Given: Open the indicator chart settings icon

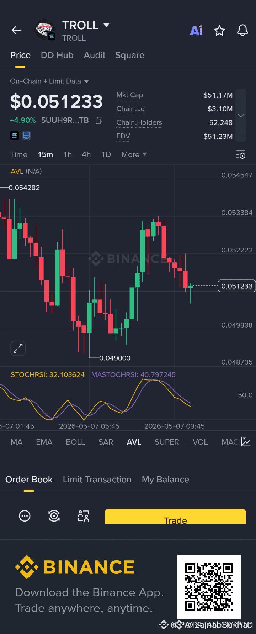Looking at the screenshot, I should [246, 442].
